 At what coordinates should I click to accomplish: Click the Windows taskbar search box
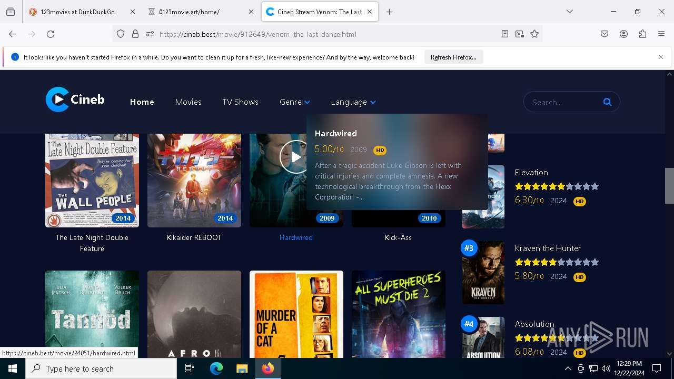click(101, 368)
